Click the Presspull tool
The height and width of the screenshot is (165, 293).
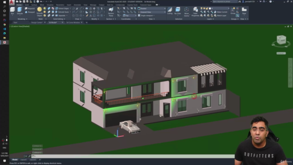pyautogui.click(x=30, y=12)
